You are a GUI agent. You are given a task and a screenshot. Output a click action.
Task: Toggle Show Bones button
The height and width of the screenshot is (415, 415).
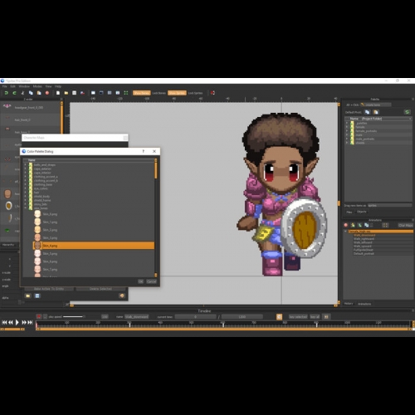141,93
